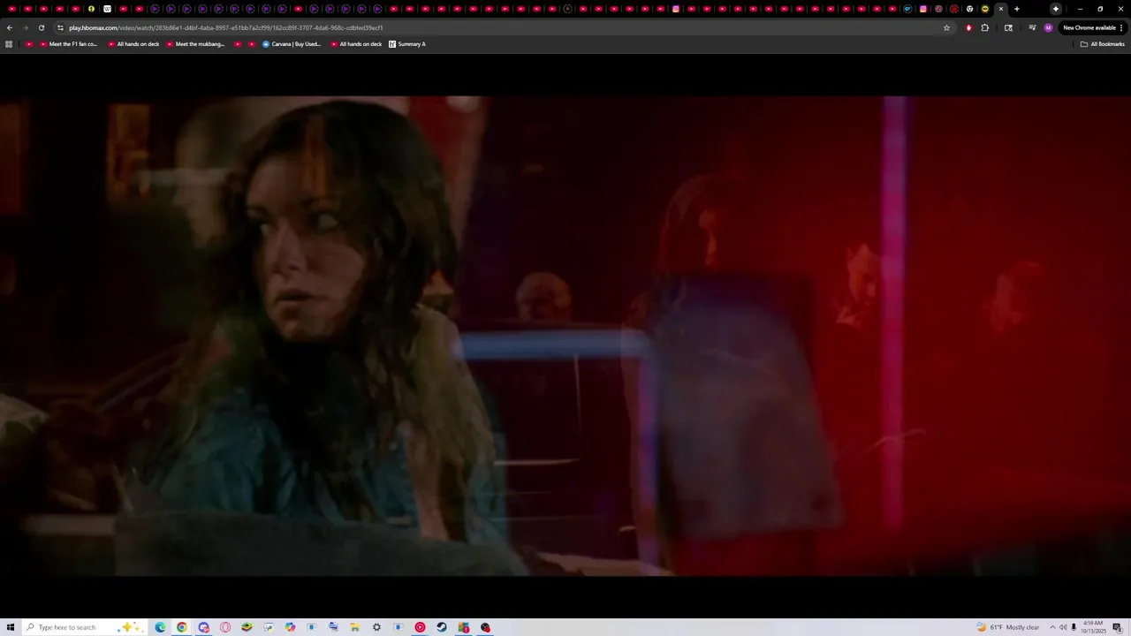Open the All Bookmarks folder

1103,44
